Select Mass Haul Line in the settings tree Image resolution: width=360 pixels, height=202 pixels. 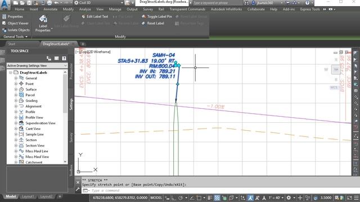coord(37,151)
